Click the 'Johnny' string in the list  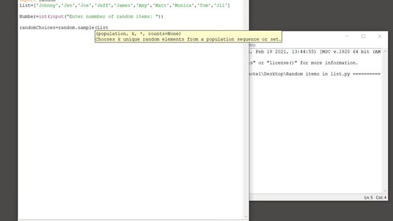click(47, 6)
